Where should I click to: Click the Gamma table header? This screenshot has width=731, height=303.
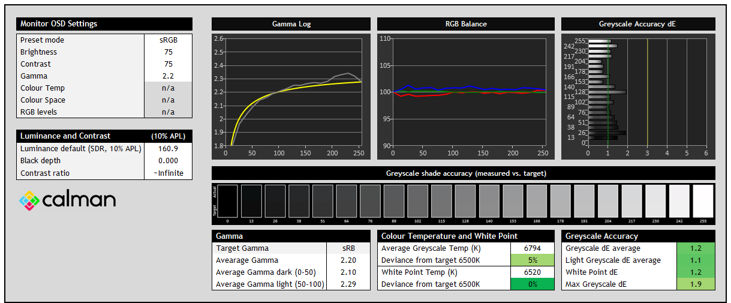[x=291, y=236]
